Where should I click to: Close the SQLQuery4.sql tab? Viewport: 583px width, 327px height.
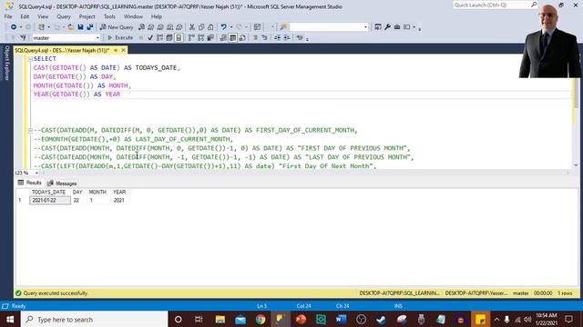point(124,50)
